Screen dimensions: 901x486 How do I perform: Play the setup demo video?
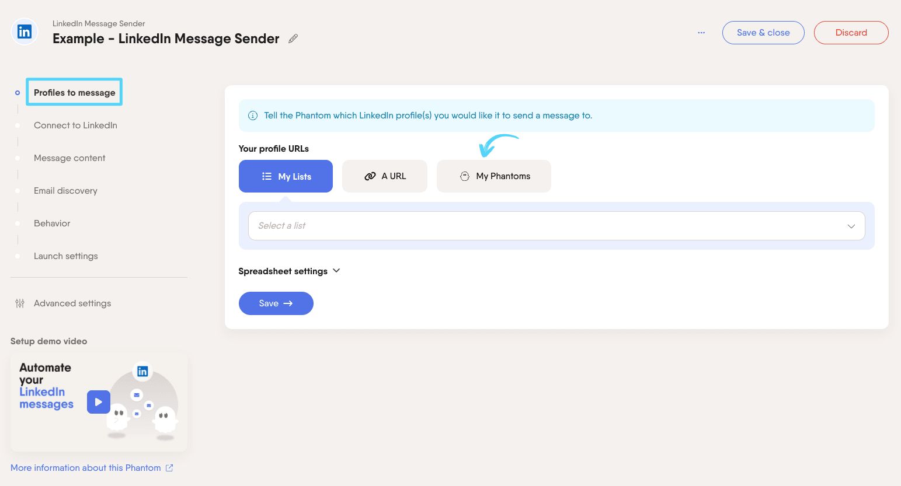point(99,402)
